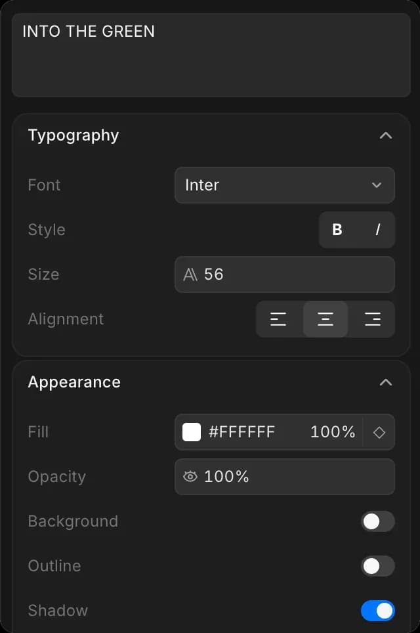Click the Opacity field showing 100%
The width and height of the screenshot is (420, 633).
(x=284, y=477)
